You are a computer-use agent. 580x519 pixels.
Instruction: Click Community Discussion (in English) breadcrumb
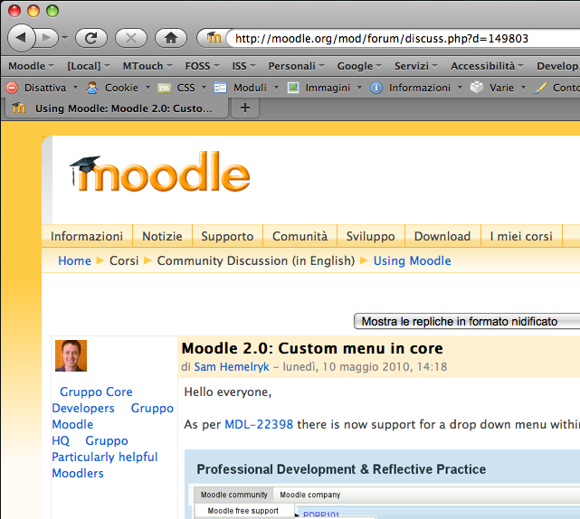[x=256, y=260]
